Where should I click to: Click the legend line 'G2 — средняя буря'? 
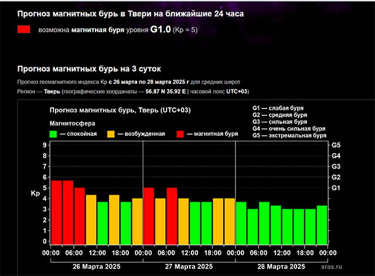coord(280,115)
